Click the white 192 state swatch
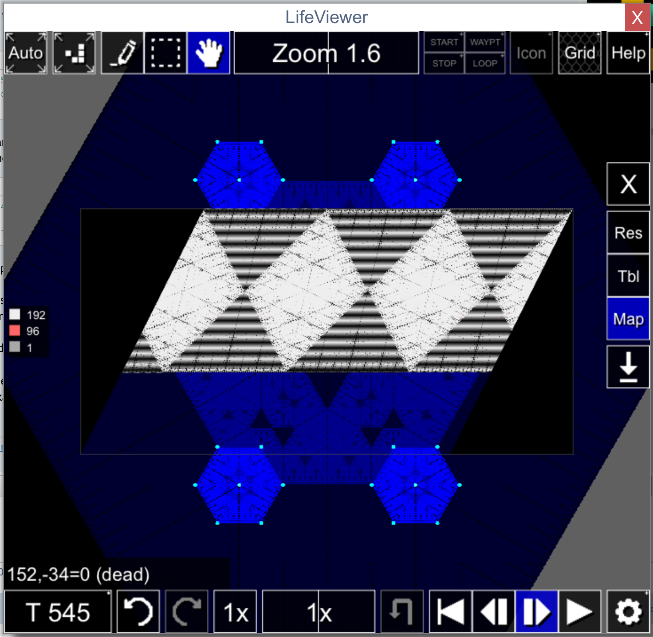Image resolution: width=653 pixels, height=637 pixels. coord(15,314)
